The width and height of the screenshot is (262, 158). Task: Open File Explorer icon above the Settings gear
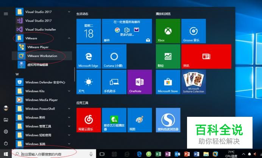coord(6,120)
